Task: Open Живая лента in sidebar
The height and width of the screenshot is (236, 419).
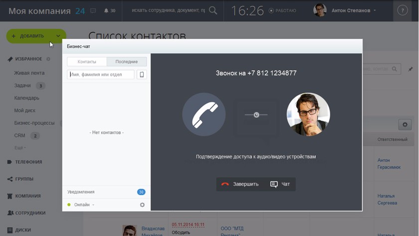Action: click(x=29, y=73)
